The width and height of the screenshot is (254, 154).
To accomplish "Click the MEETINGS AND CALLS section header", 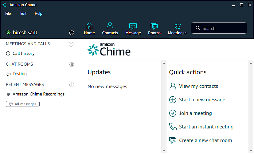I will (28, 44).
